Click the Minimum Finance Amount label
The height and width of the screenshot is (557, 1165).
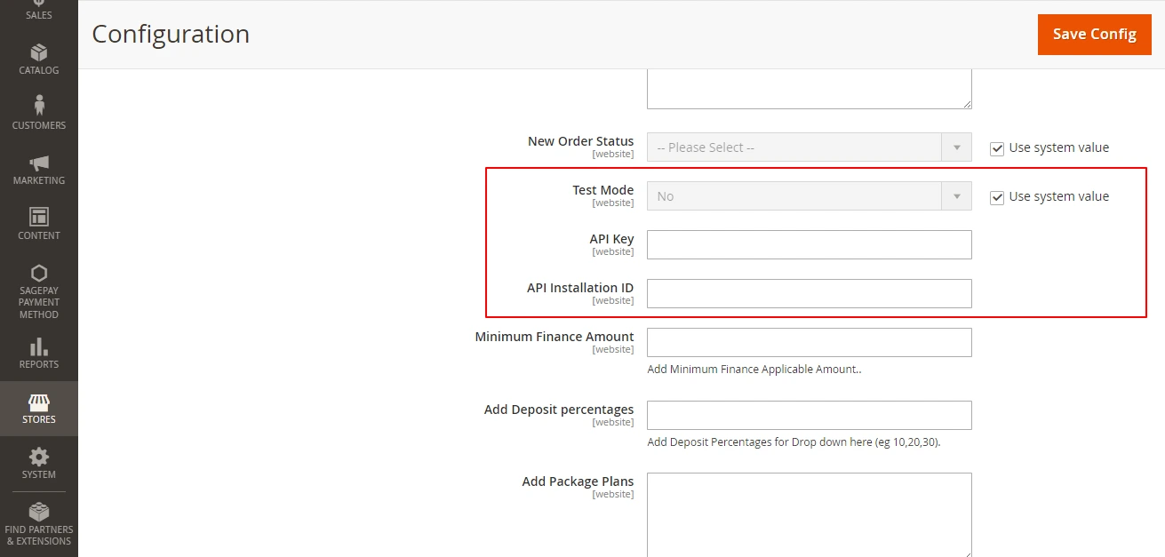pyautogui.click(x=555, y=337)
